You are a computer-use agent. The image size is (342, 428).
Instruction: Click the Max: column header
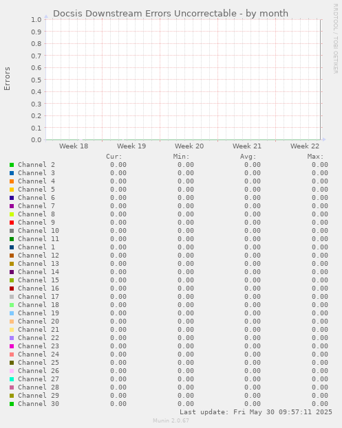[315, 157]
